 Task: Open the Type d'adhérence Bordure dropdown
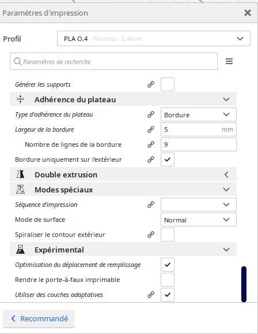199,114
